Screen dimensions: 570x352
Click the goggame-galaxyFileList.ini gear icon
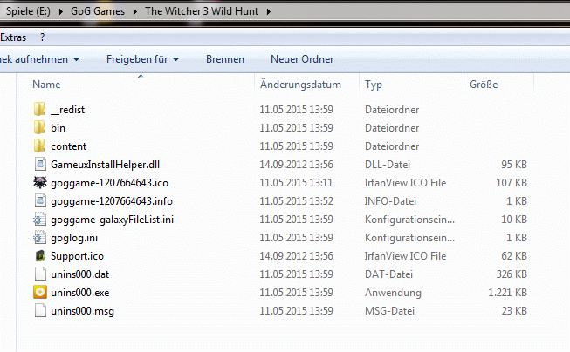click(39, 219)
